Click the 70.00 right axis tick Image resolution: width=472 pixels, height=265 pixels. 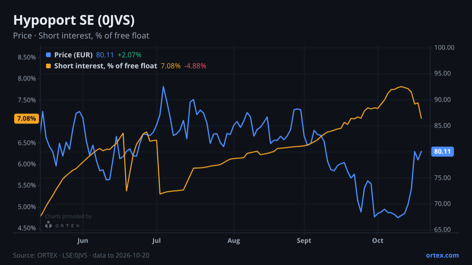pos(442,204)
